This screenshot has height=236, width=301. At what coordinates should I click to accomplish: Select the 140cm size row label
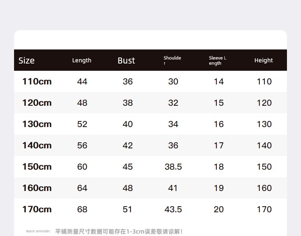(x=37, y=146)
